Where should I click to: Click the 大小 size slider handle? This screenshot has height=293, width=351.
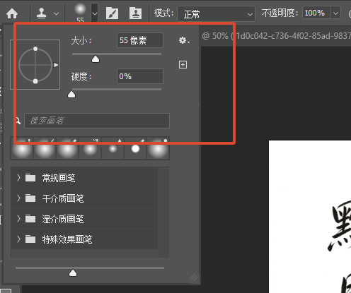pyautogui.click(x=96, y=59)
